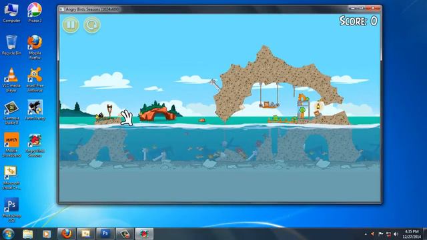Screen dimensions: 427x240
Task: Pause the Angry Birds game
Action: [x=71, y=25]
